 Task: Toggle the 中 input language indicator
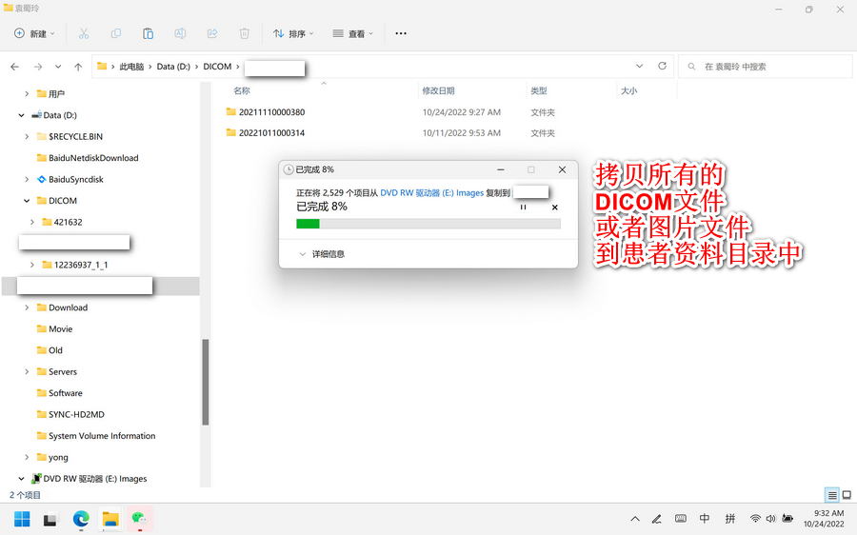click(x=705, y=519)
